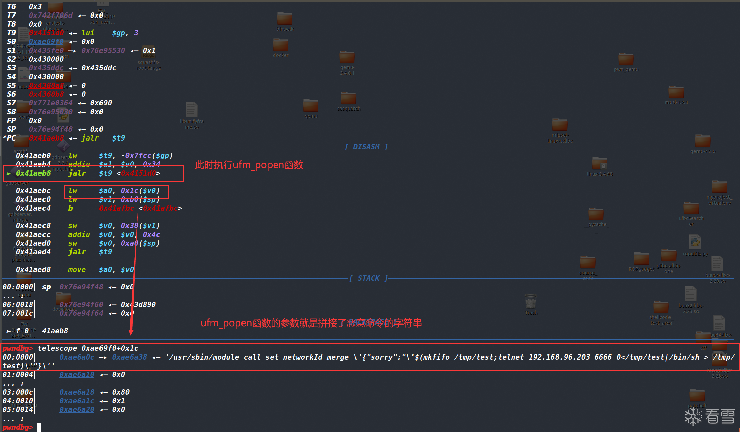Open the Trash icon

(531, 302)
